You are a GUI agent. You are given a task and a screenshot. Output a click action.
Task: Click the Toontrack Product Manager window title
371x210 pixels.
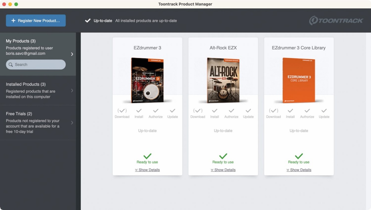pos(185,4)
